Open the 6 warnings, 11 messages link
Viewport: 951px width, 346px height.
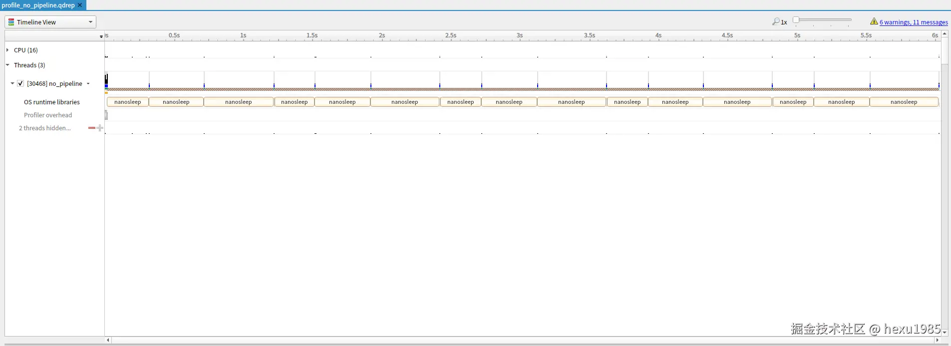click(x=914, y=22)
